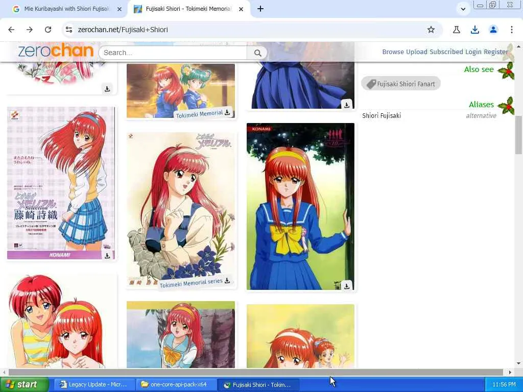Reload the zerochan page

48,30
